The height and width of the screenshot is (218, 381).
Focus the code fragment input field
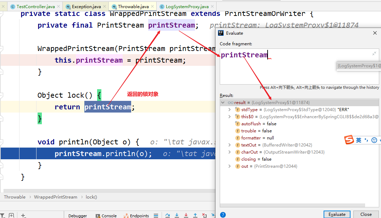click(x=299, y=67)
